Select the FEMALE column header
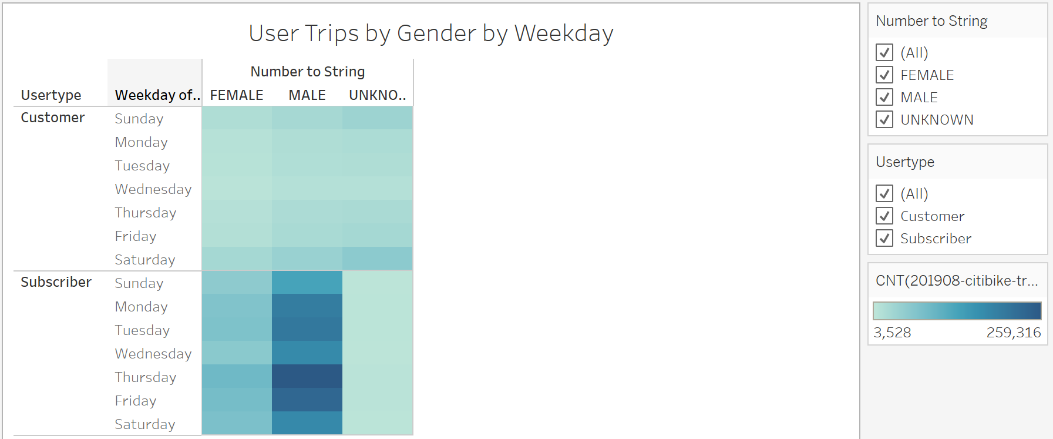Image resolution: width=1053 pixels, height=439 pixels. 237,95
